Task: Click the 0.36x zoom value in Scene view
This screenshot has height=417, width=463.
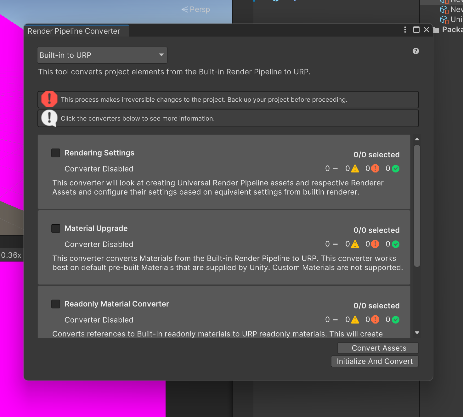Action: click(x=11, y=255)
